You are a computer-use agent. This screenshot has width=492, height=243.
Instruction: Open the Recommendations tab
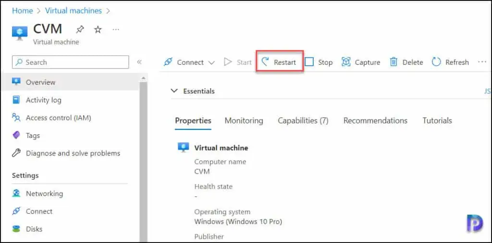click(x=375, y=121)
